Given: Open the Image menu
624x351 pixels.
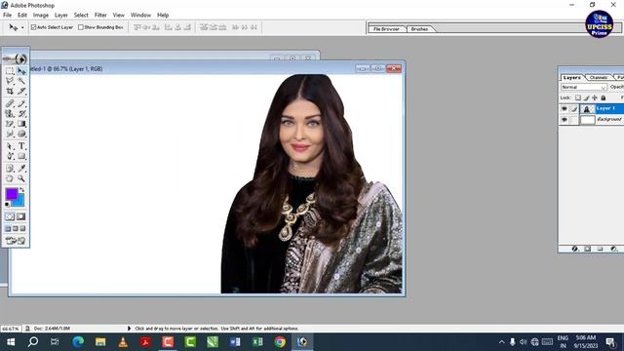Looking at the screenshot, I should (x=41, y=16).
